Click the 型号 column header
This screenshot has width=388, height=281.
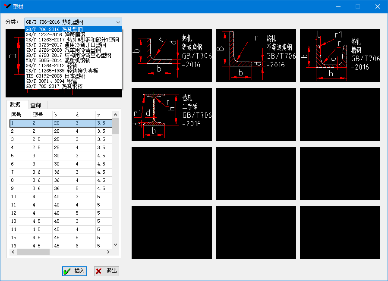[x=38, y=115]
